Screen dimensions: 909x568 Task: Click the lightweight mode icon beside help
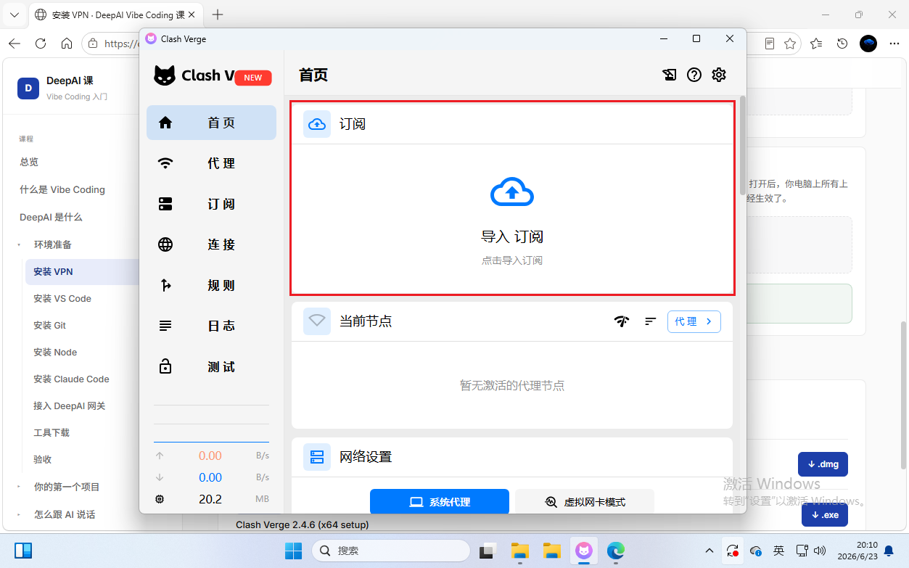(x=669, y=75)
